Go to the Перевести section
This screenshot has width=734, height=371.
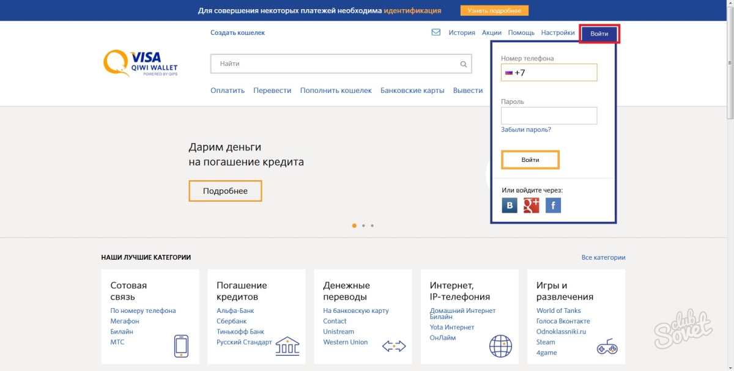point(272,90)
